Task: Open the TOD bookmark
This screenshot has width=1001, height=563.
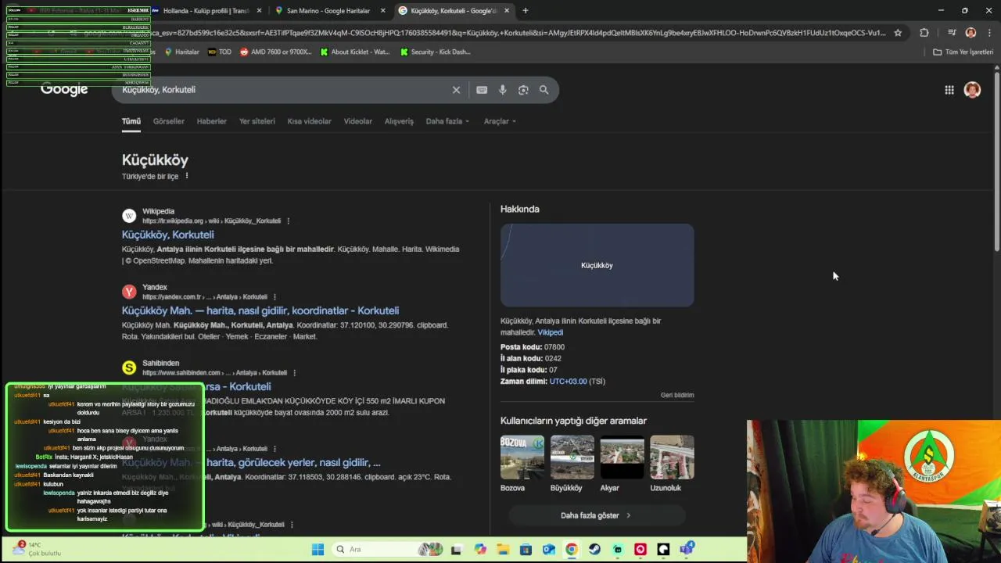Action: point(220,52)
